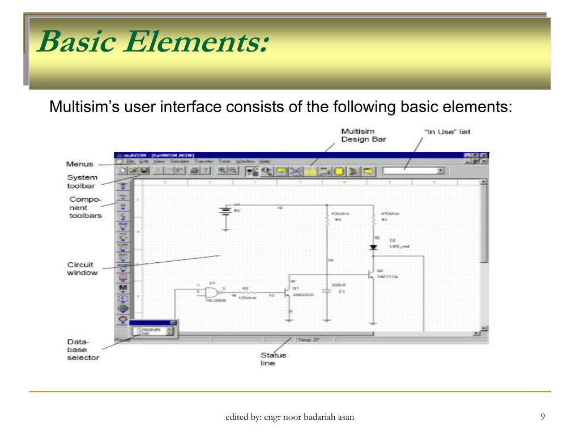The width and height of the screenshot is (580, 435).
Task: Select the battery source in the circuit
Action: (225, 211)
